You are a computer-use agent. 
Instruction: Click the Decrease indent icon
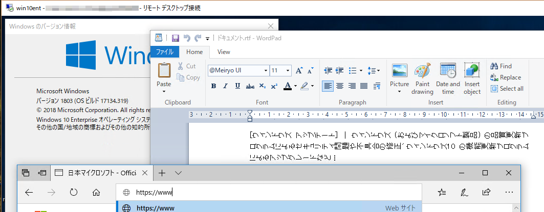click(328, 70)
